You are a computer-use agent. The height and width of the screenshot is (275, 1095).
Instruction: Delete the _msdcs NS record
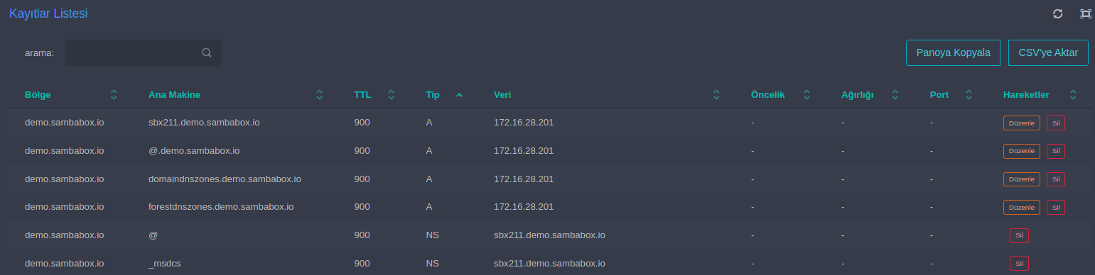click(1019, 263)
